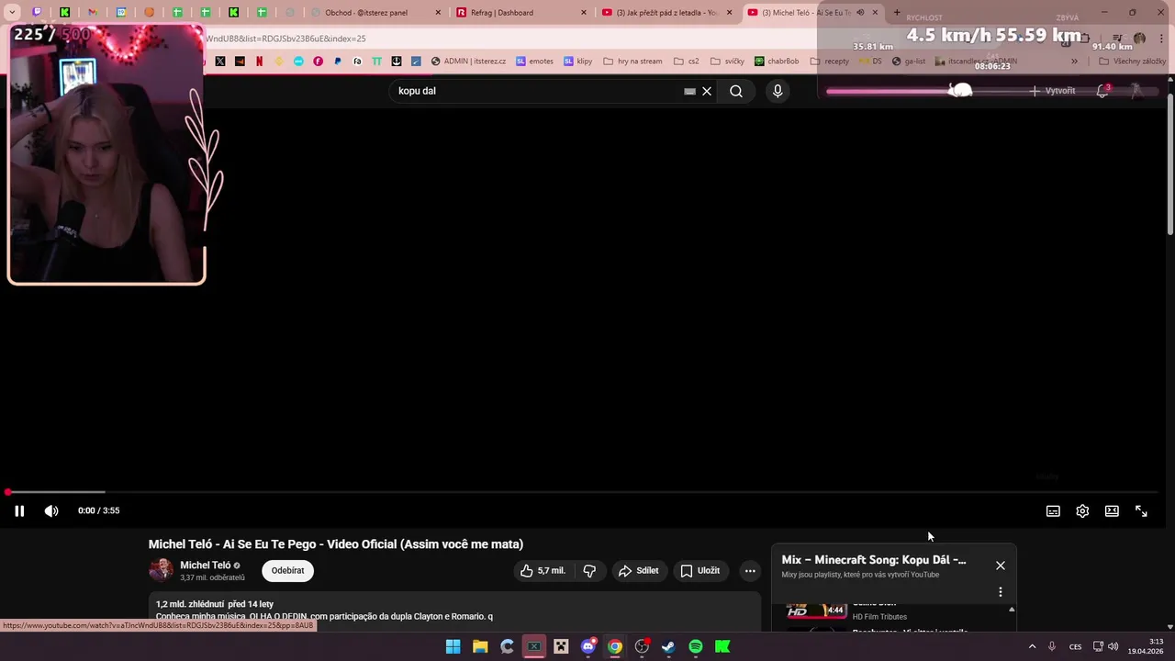This screenshot has height=661, width=1175.
Task: Open the Michel Teló channel name link
Action: click(206, 566)
